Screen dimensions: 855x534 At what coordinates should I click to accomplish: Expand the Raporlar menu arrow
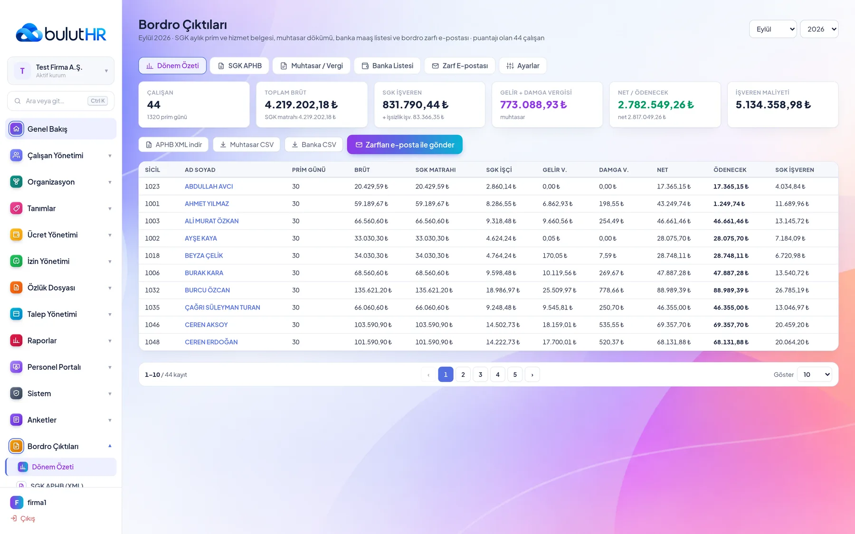coord(110,341)
